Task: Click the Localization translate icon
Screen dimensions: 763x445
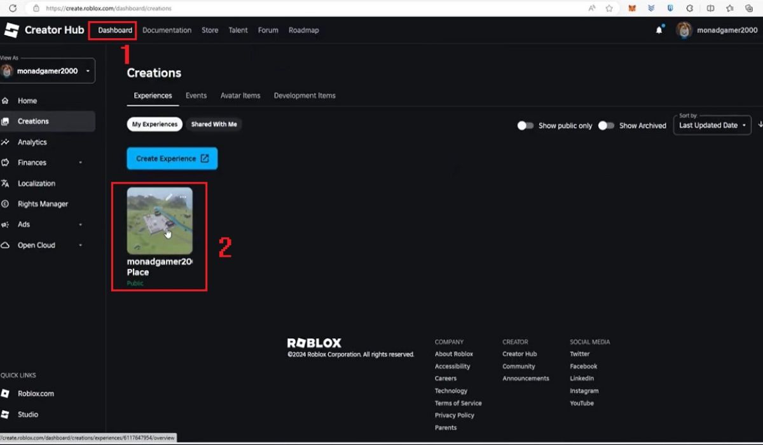Action: (5, 183)
